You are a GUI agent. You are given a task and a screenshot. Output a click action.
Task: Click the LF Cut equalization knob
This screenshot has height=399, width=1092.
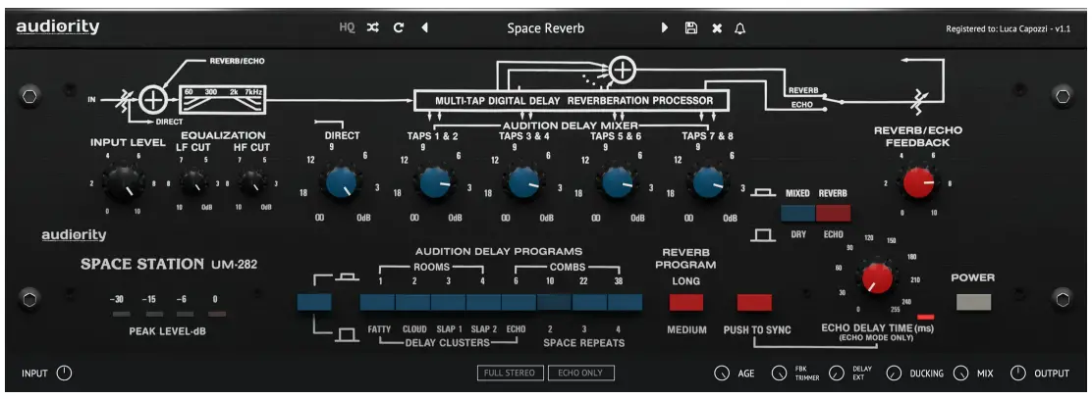point(192,183)
